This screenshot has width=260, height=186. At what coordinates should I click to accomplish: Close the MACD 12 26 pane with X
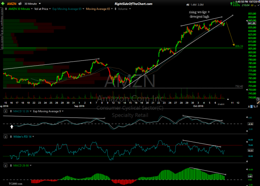click(5, 111)
